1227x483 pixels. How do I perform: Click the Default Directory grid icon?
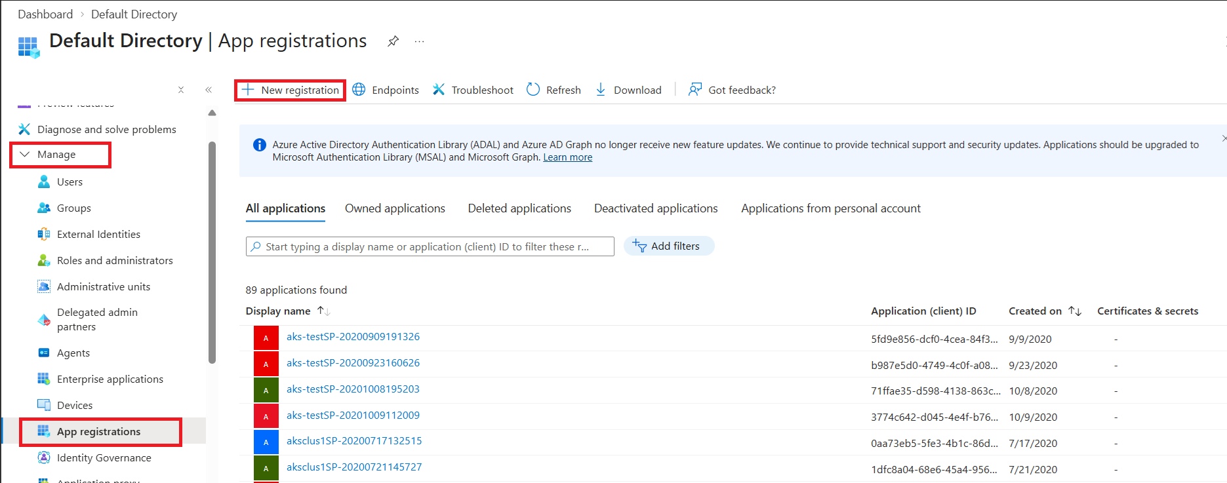(29, 47)
